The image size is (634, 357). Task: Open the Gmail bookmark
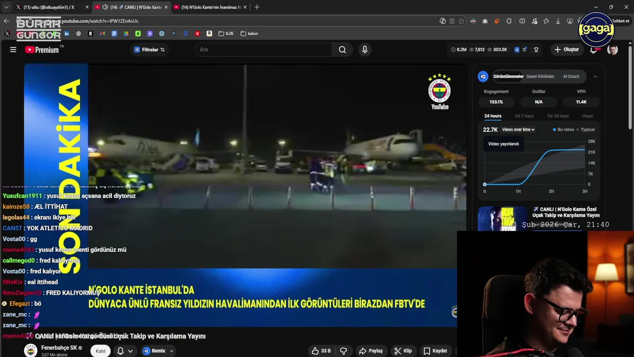(102, 34)
